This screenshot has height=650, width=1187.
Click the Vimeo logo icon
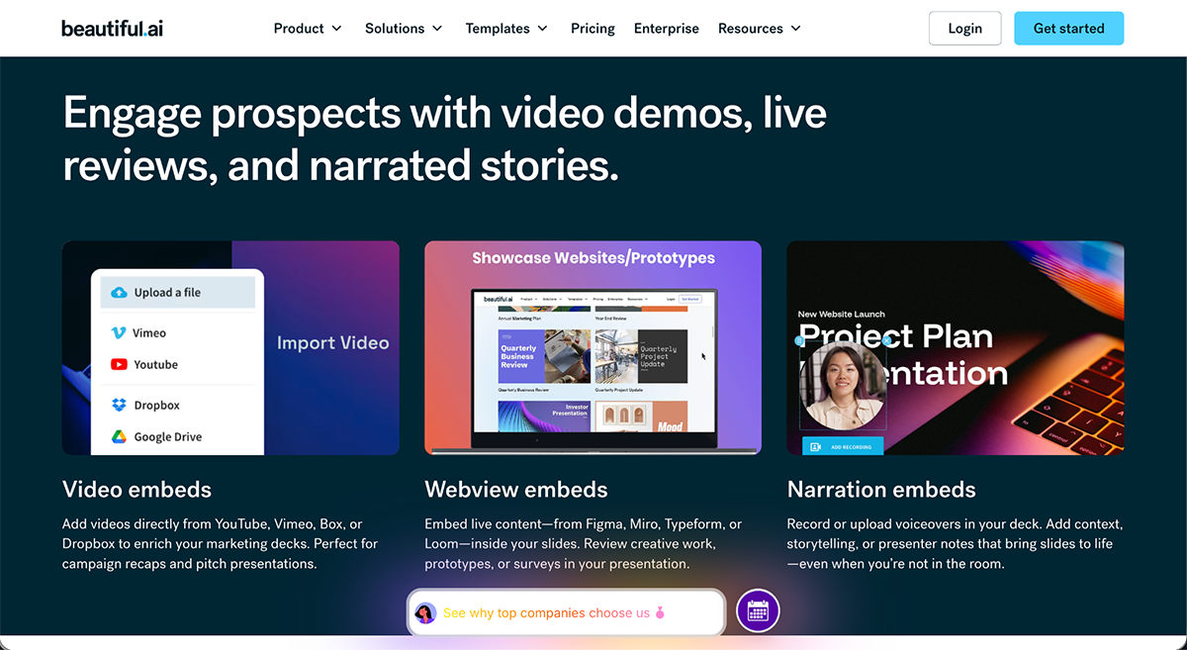119,333
